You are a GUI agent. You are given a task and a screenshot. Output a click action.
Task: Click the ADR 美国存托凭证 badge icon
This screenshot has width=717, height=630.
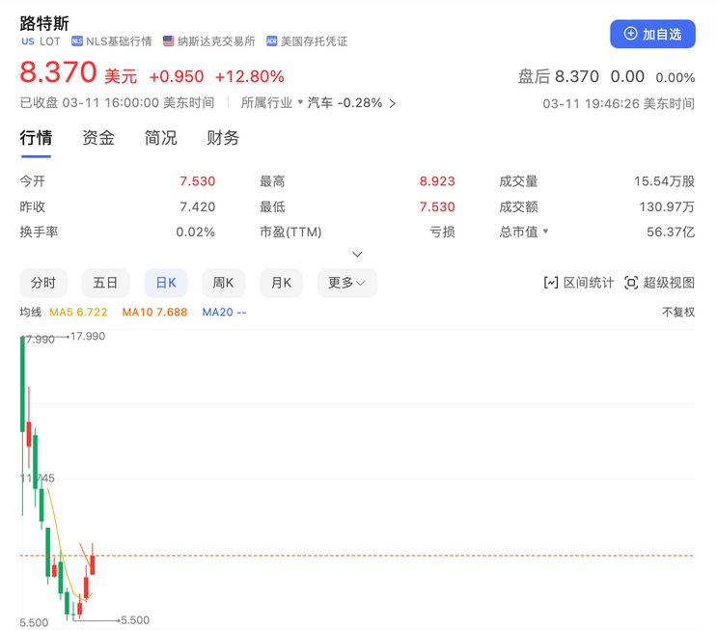(272, 41)
